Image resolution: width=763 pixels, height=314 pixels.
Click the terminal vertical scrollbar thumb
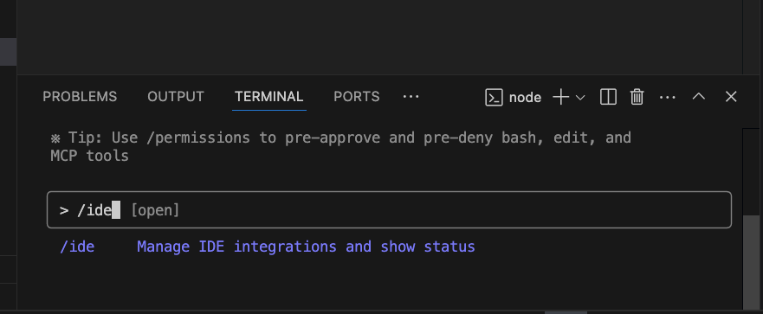coord(752,261)
